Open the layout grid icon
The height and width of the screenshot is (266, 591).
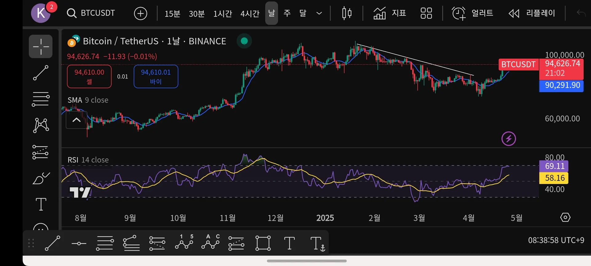(426, 13)
